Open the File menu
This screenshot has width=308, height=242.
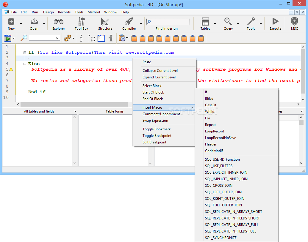[14, 12]
